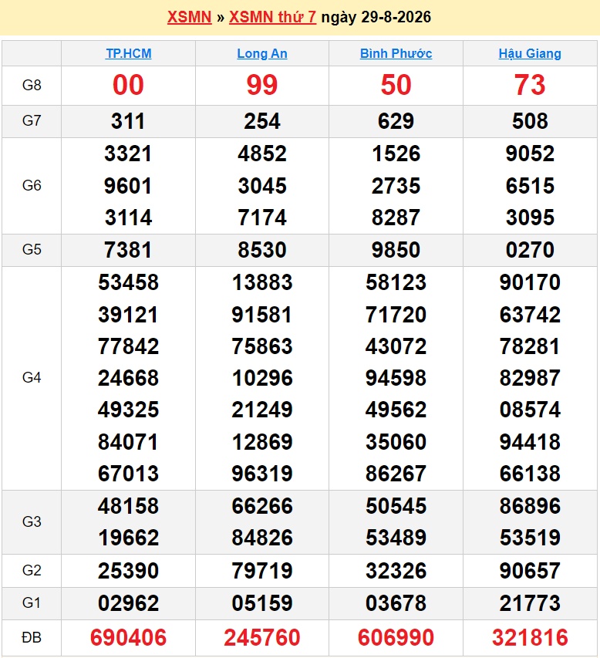600x658 pixels.
Task: Open the Long An province link
Action: [x=261, y=53]
